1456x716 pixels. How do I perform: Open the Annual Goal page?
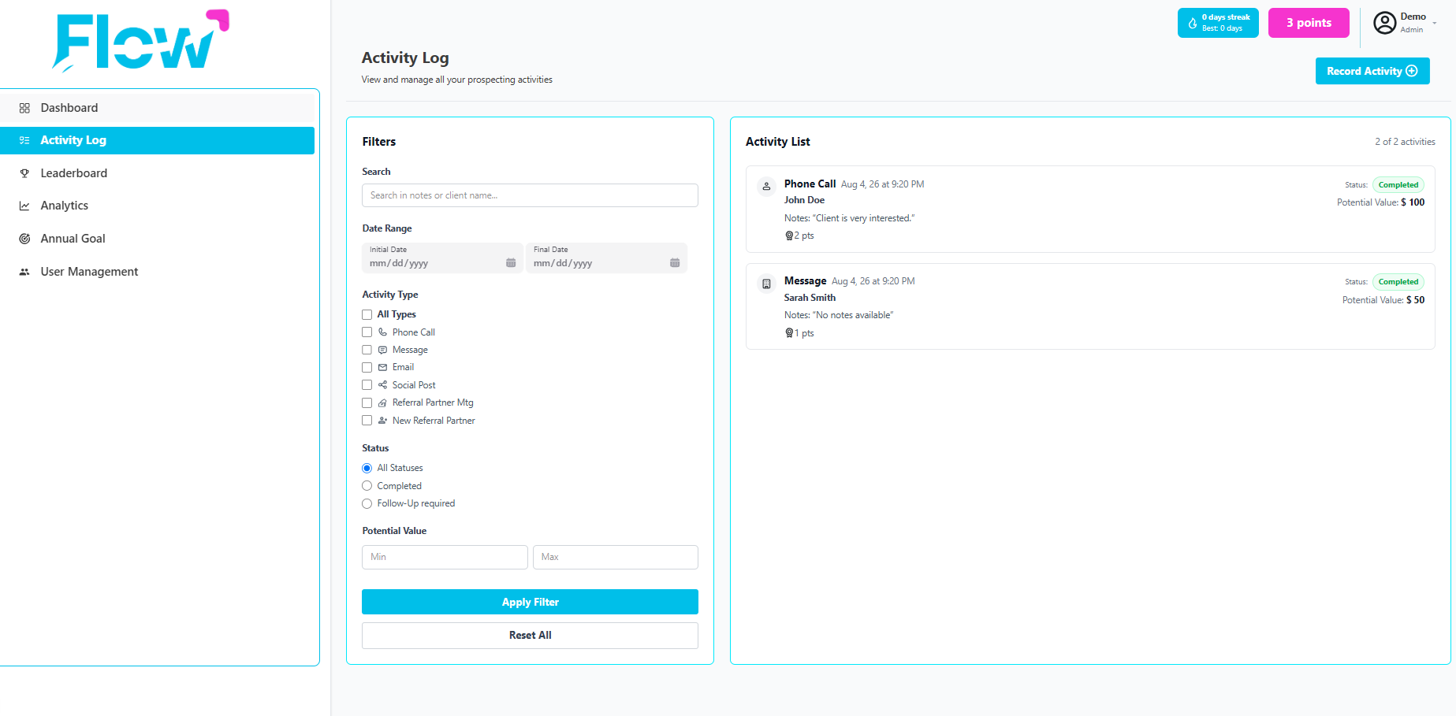[157, 239]
